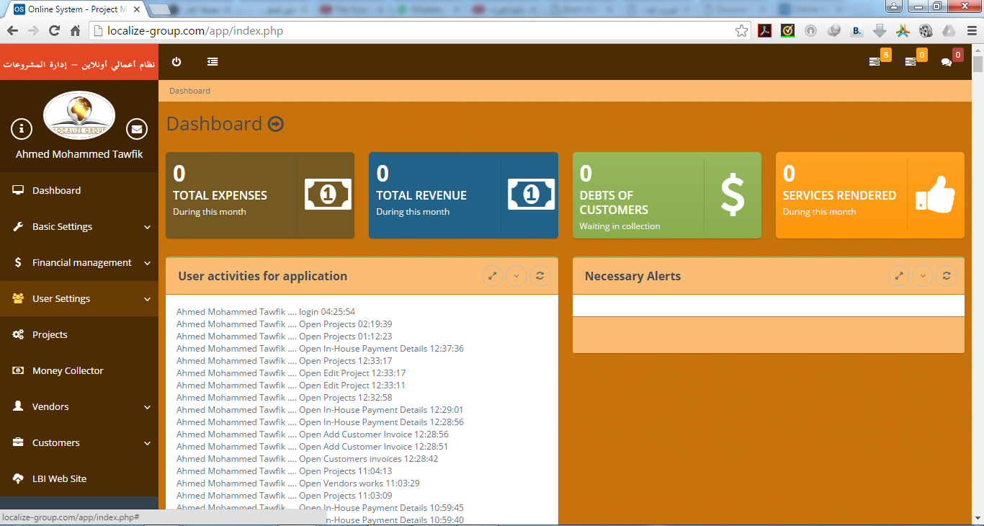This screenshot has height=526, width=984.
Task: Click the Dashboard breadcrumb link
Action: (x=189, y=91)
